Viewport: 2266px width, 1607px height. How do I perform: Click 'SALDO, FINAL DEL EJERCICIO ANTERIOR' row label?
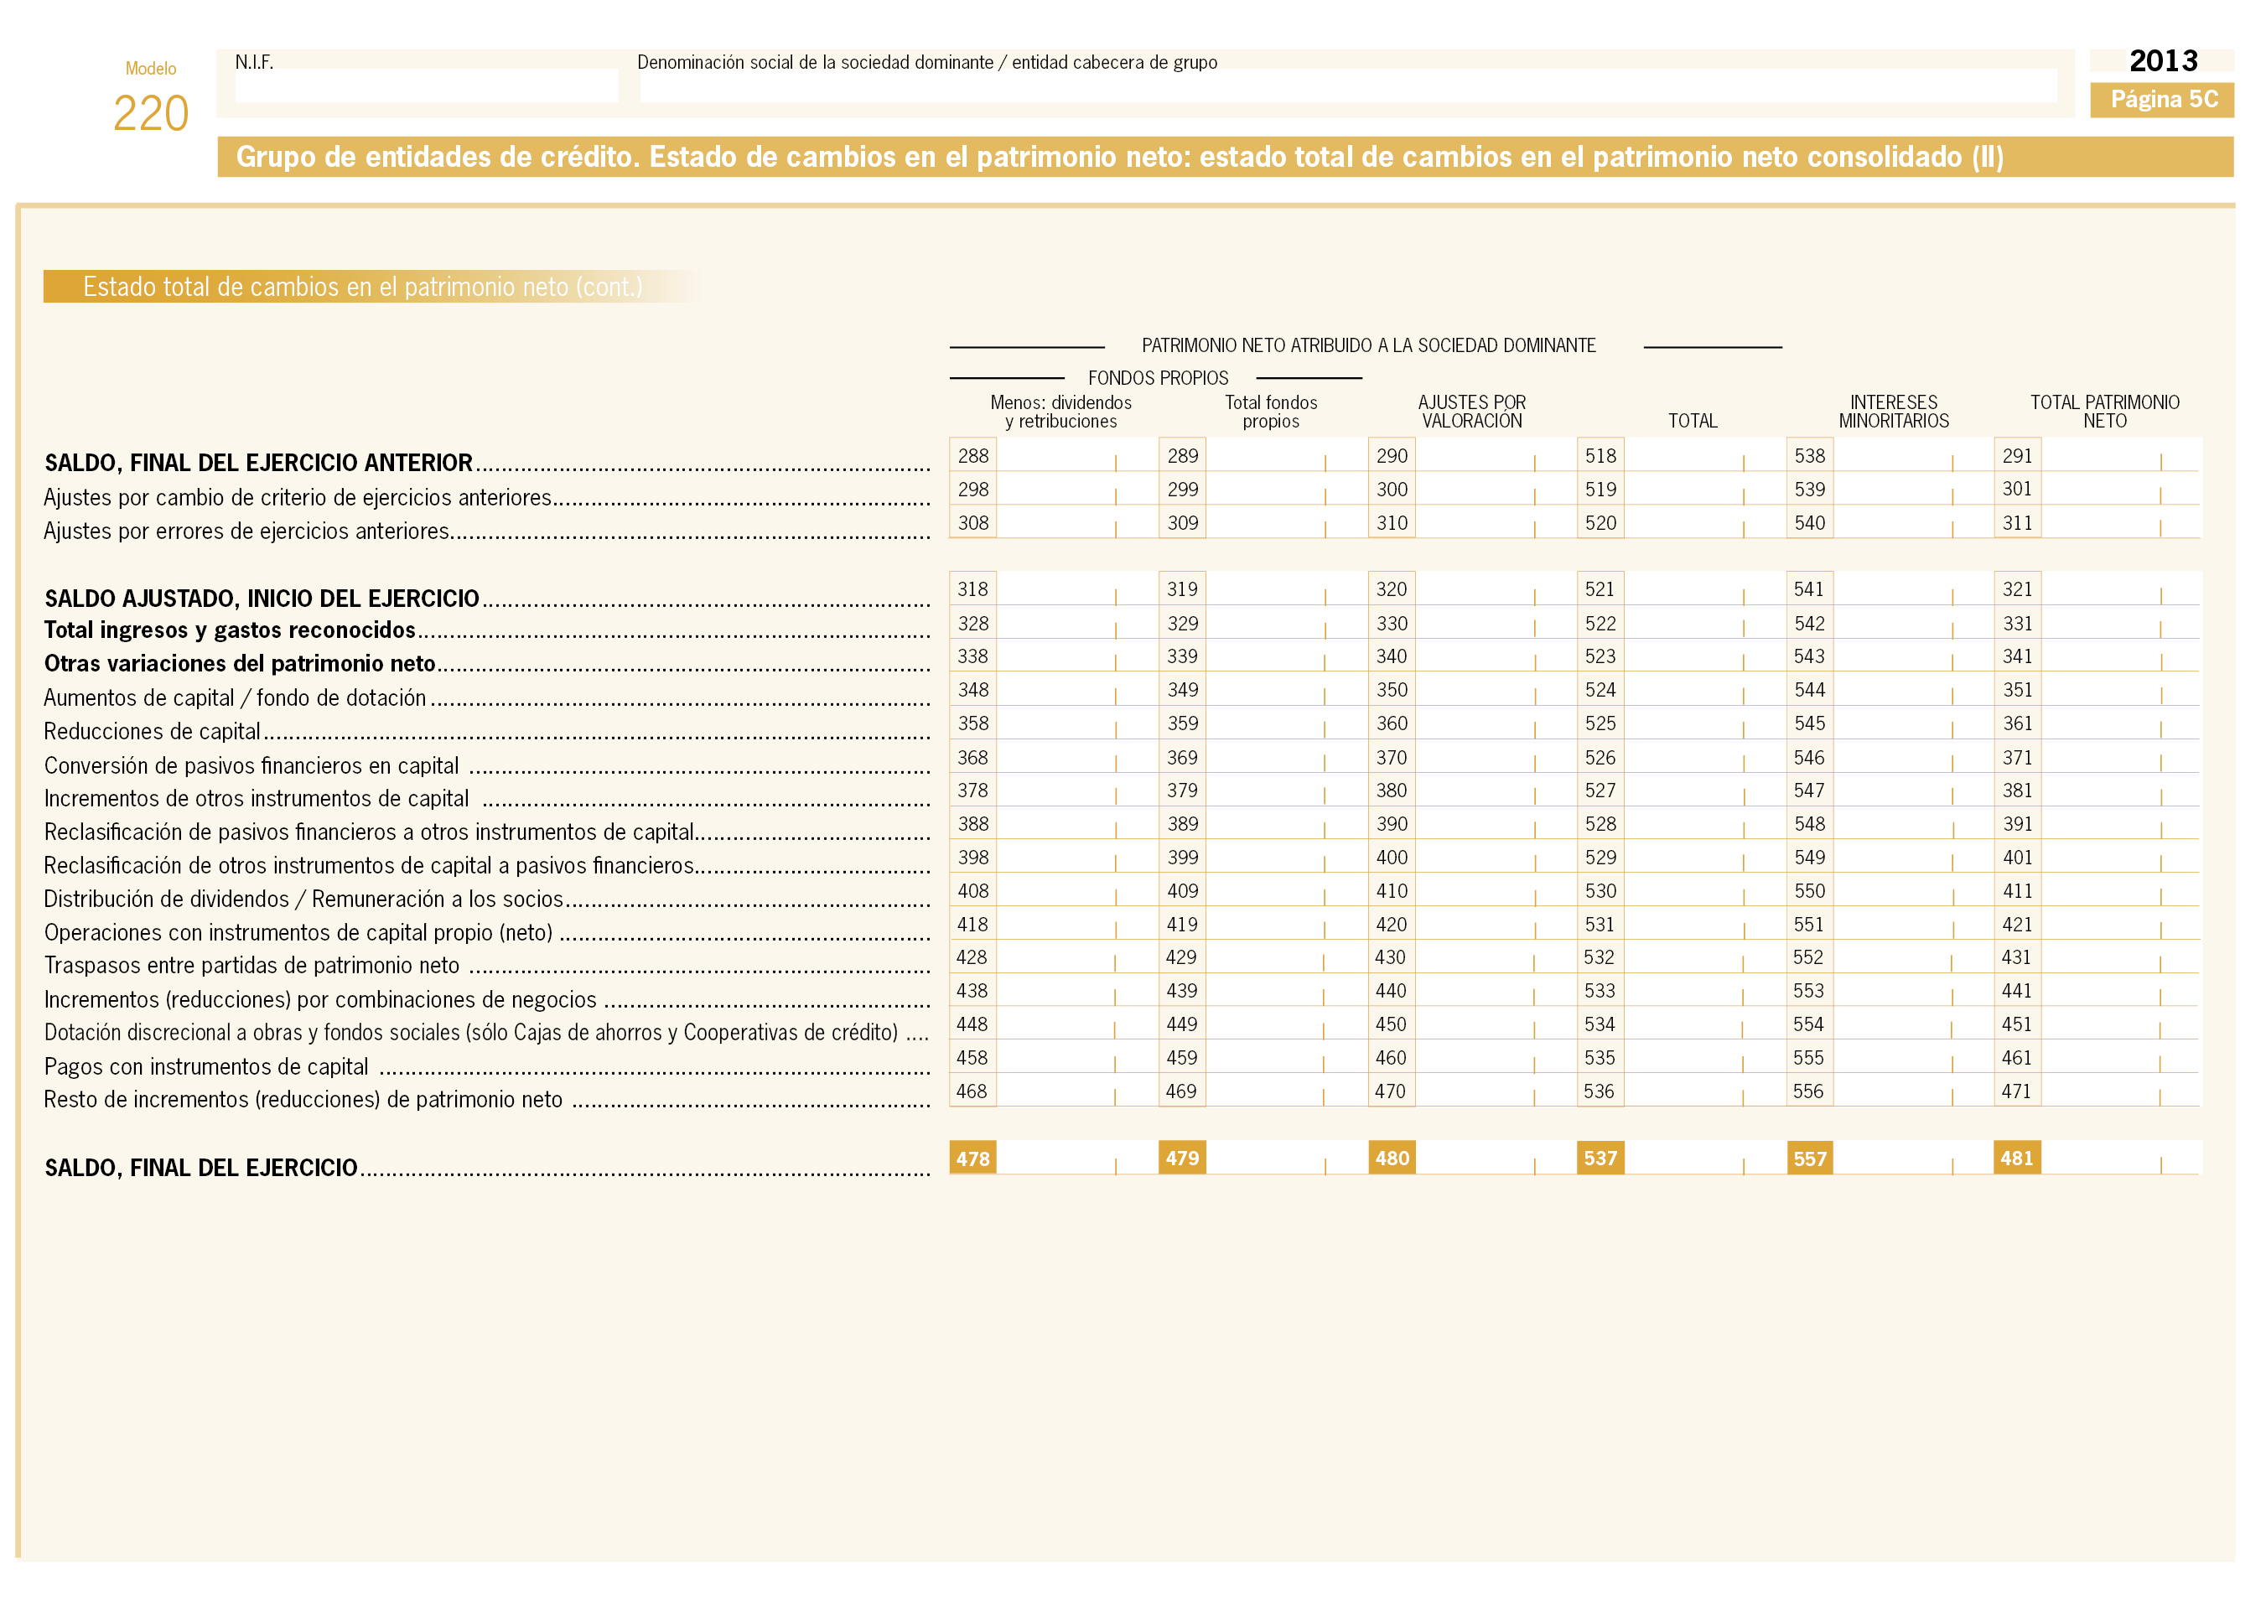(x=258, y=463)
